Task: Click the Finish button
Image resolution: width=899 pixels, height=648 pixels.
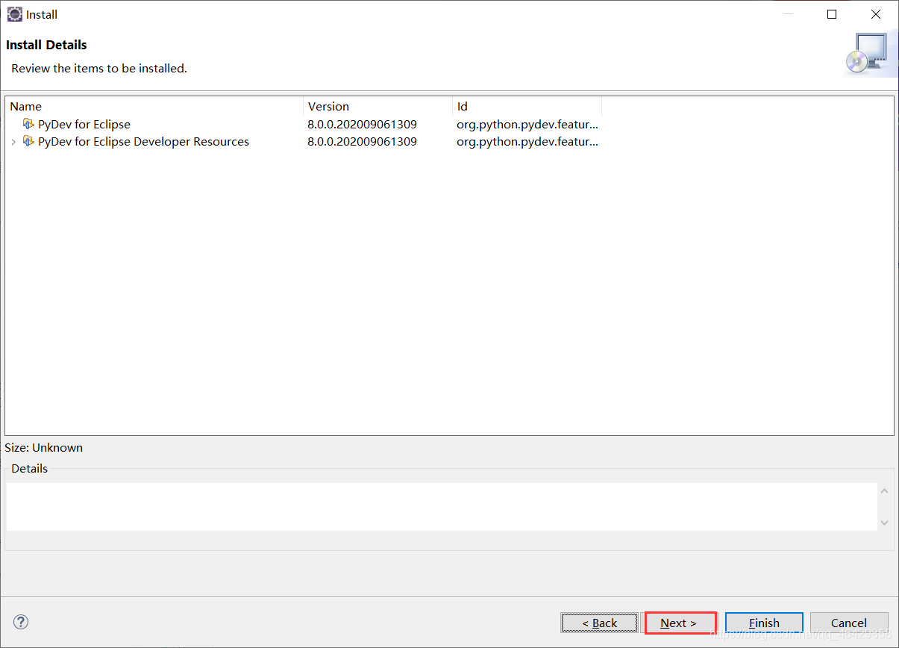Action: pos(764,623)
